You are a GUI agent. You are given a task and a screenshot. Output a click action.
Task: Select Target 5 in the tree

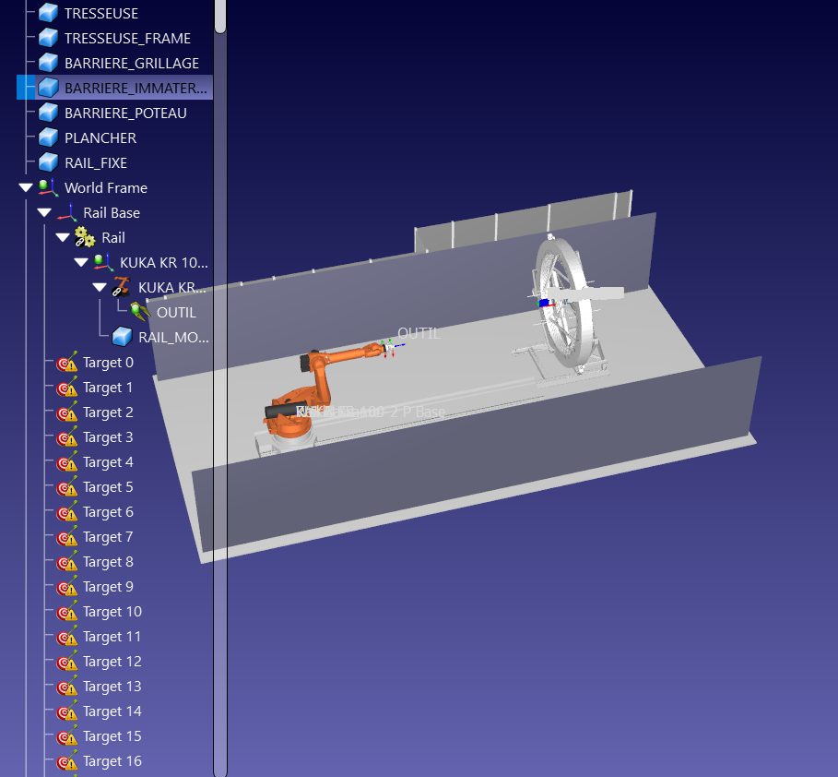tap(108, 487)
